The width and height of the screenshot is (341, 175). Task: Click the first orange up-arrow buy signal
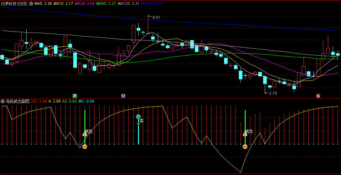(x=85, y=147)
